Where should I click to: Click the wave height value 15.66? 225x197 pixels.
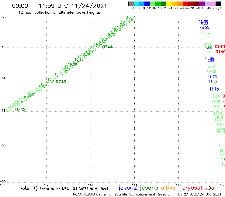102,42
